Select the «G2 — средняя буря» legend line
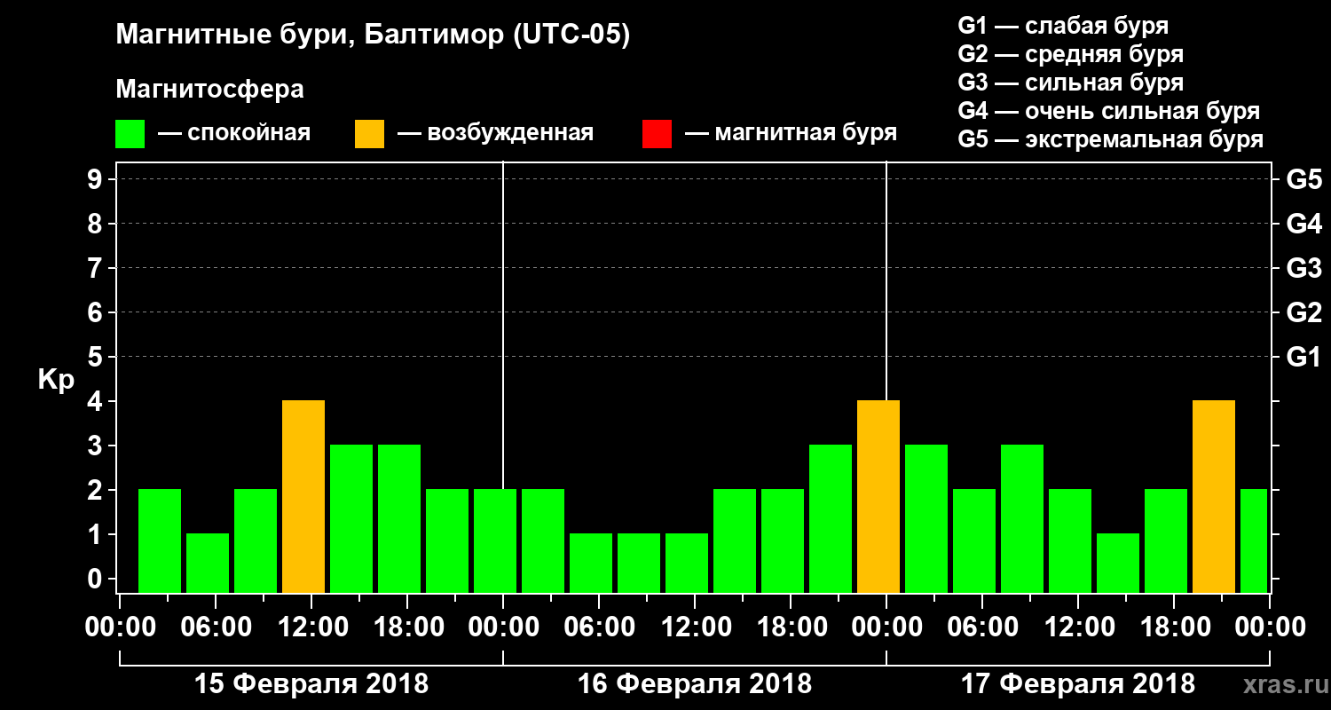Screen dimensions: 1331x710 pos(1071,54)
